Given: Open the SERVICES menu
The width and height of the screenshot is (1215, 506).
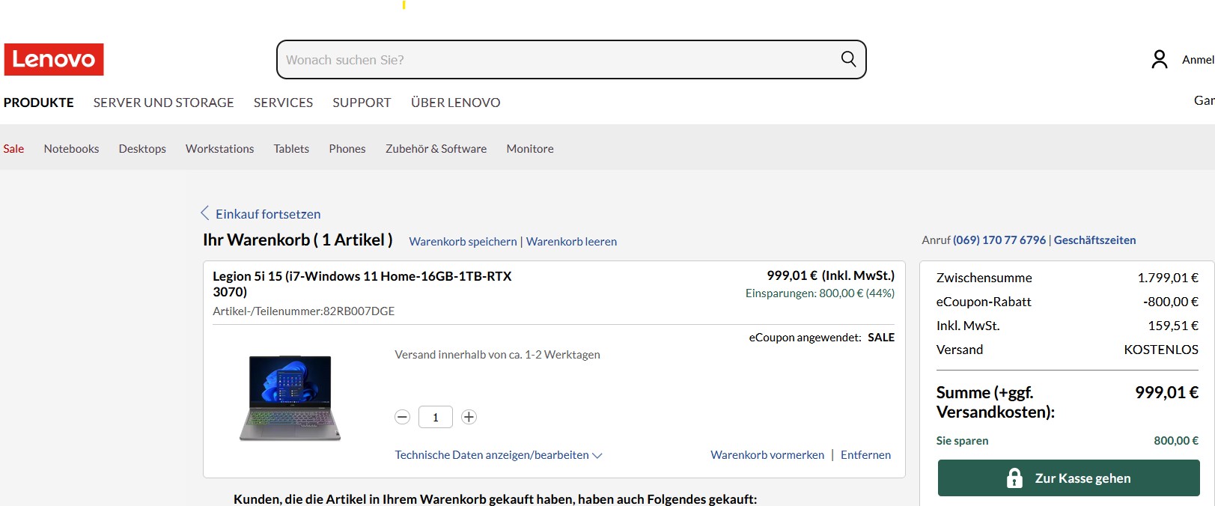Looking at the screenshot, I should coord(283,103).
